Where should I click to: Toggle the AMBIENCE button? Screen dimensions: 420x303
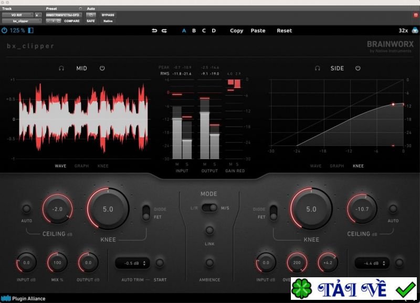pyautogui.click(x=209, y=263)
